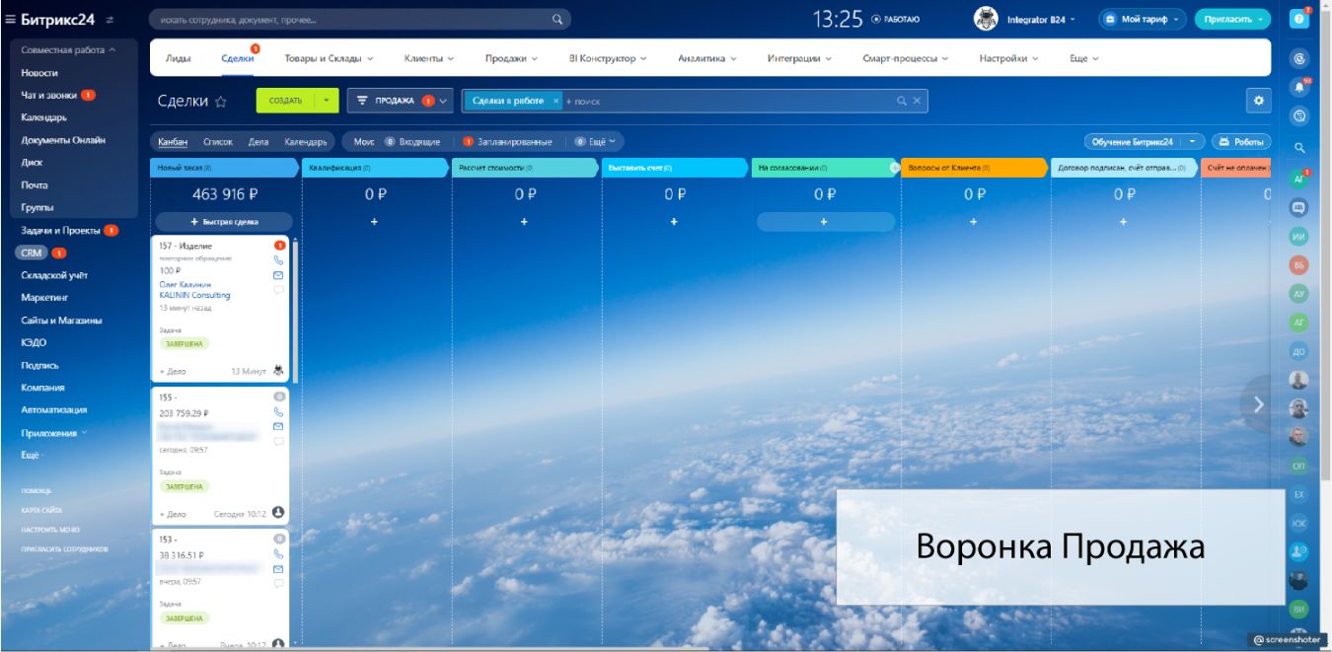Viewport: 1332px width, 652px height.
Task: Add Дело on deal 157 card
Action: coord(173,372)
